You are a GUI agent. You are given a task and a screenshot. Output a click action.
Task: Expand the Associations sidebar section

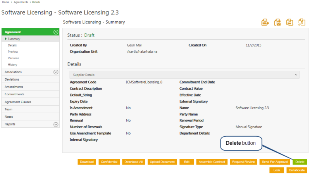pos(56,72)
